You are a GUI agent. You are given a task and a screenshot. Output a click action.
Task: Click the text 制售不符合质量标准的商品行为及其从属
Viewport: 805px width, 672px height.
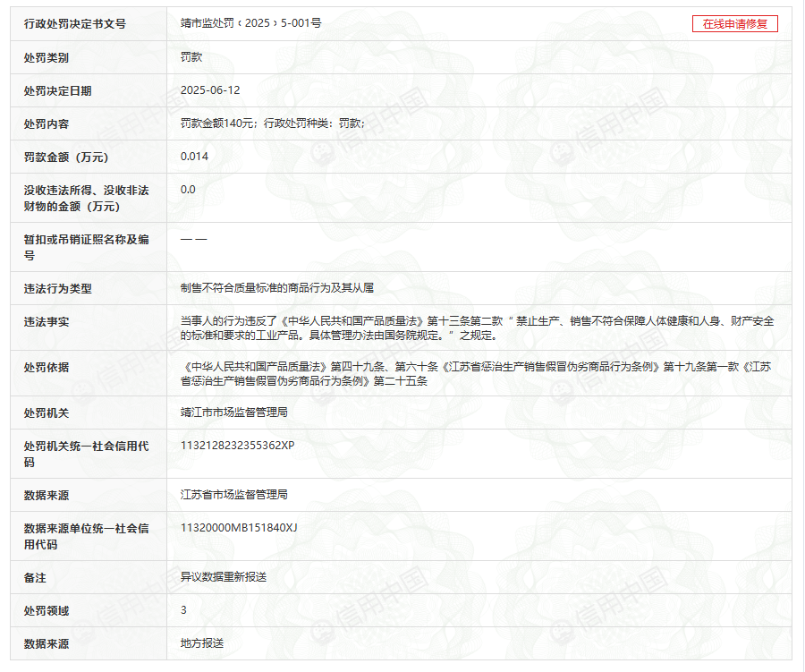click(277, 288)
